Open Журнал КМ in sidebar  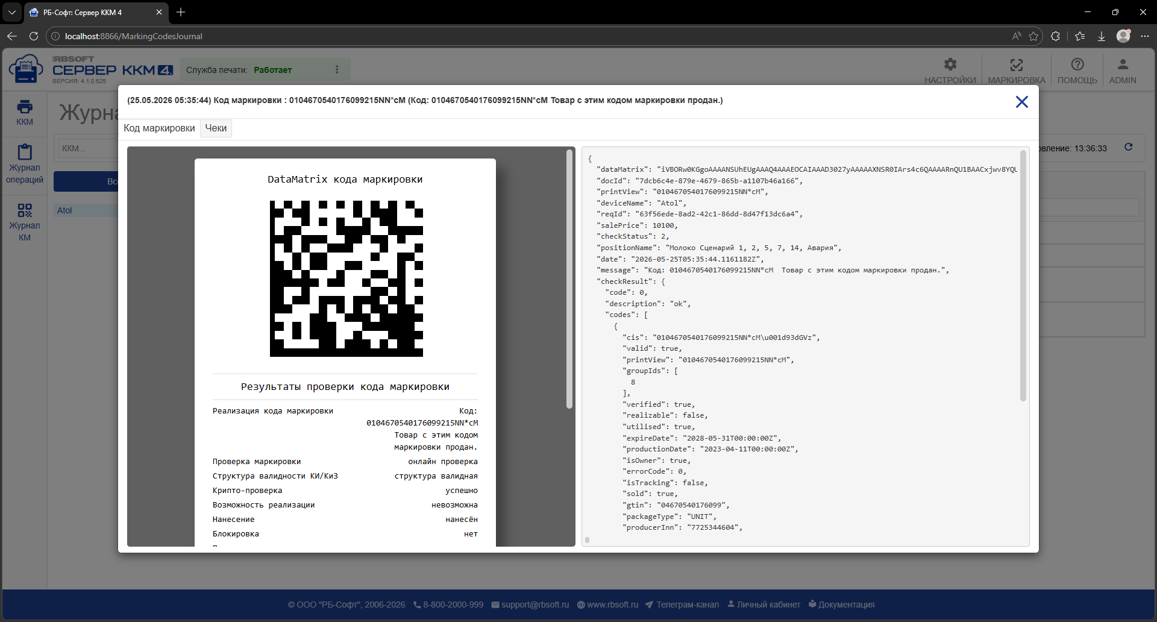tap(25, 222)
